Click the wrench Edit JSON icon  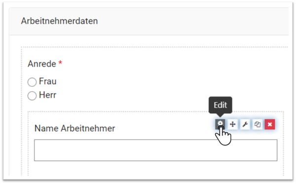245,124
